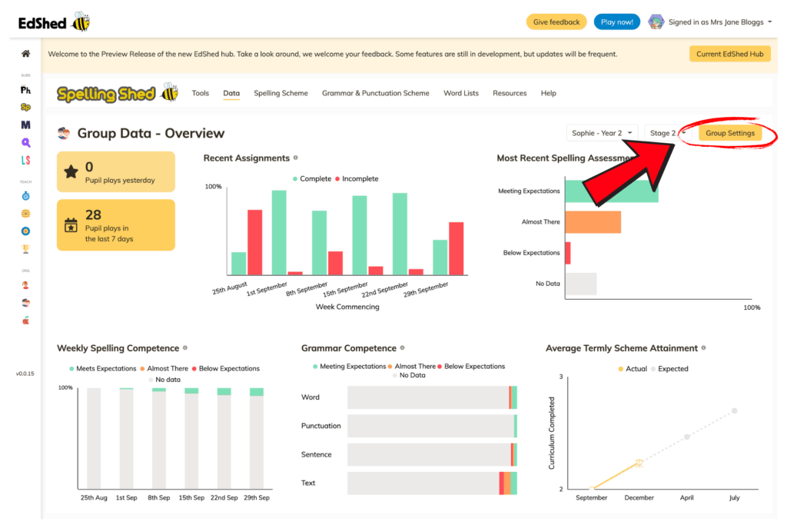
Task: Open Spelling Shed 'Sp' sidebar icon
Action: click(25, 107)
